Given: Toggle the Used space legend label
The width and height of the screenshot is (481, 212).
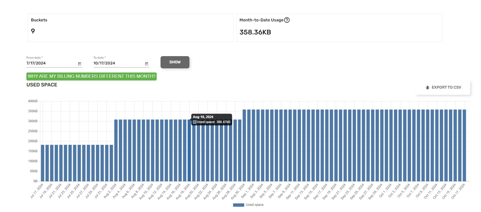Looking at the screenshot, I should click(255, 205).
